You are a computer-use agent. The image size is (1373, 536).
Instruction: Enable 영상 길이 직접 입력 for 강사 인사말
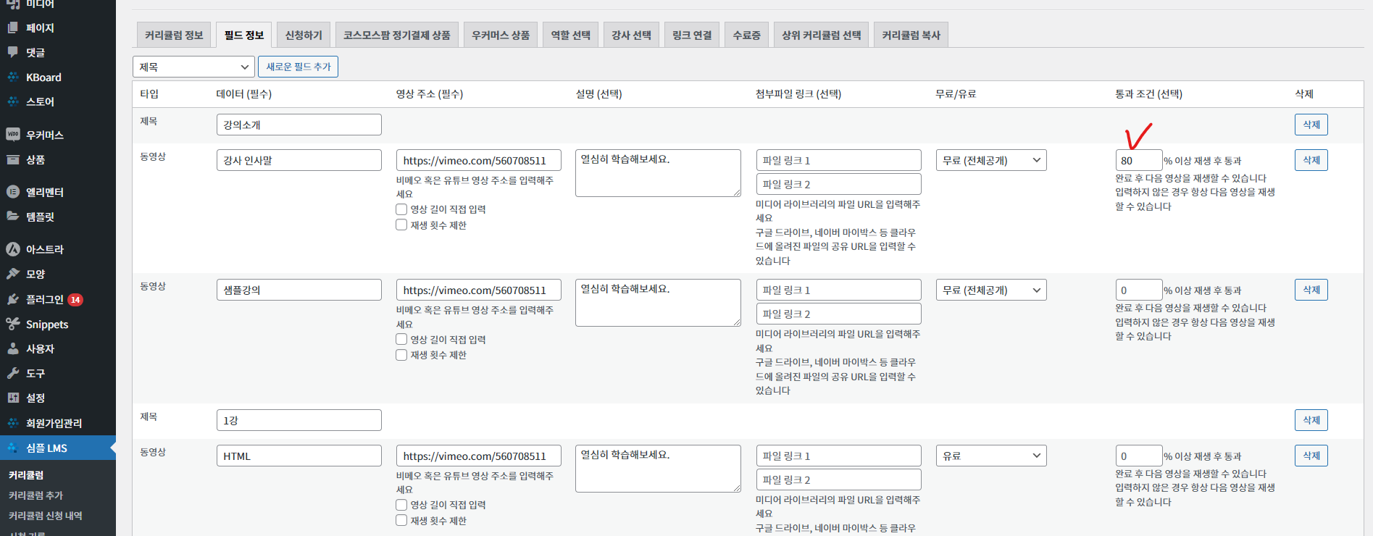(401, 209)
